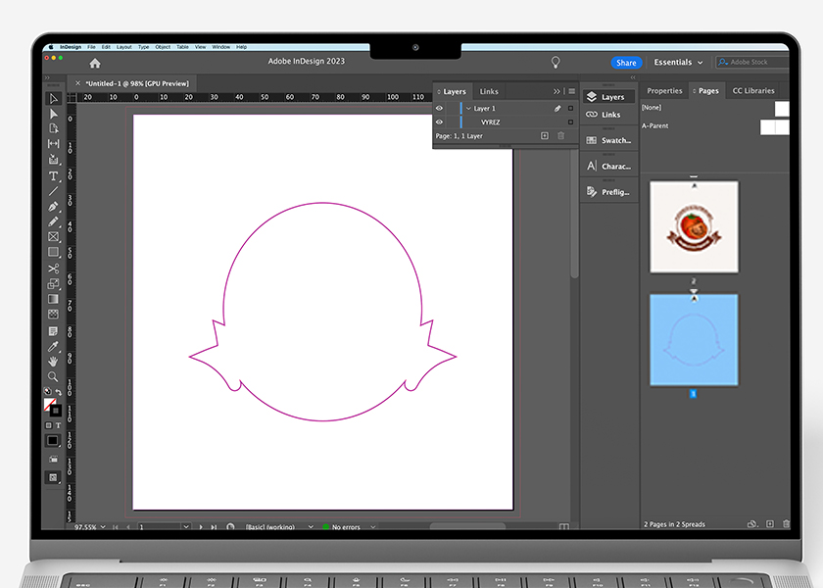Click the delete layer trash icon
Screen dimensions: 823x588
tap(560, 136)
